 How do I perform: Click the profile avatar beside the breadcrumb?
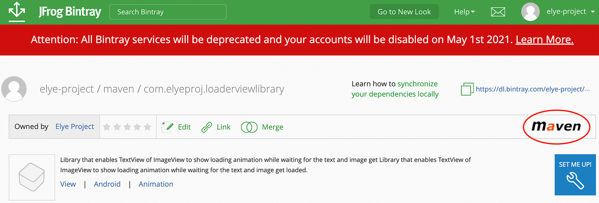13,89
